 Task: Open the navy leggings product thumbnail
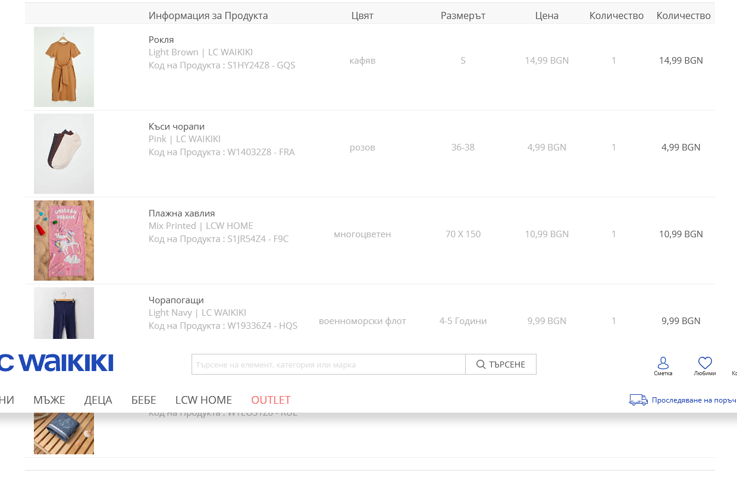[x=64, y=313]
